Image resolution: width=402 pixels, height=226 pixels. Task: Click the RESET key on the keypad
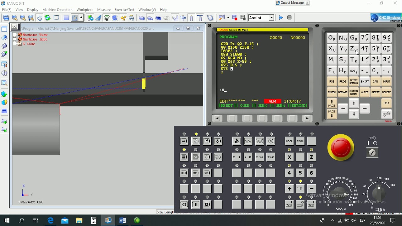(387, 114)
